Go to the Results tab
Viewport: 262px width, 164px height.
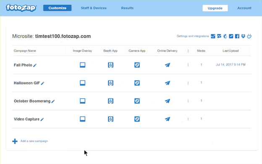point(127,8)
